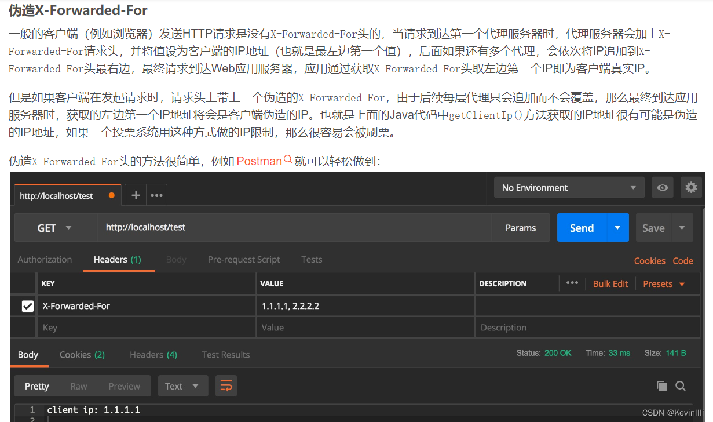Open new request tab with plus icon
Image resolution: width=713 pixels, height=422 pixels.
tap(136, 195)
